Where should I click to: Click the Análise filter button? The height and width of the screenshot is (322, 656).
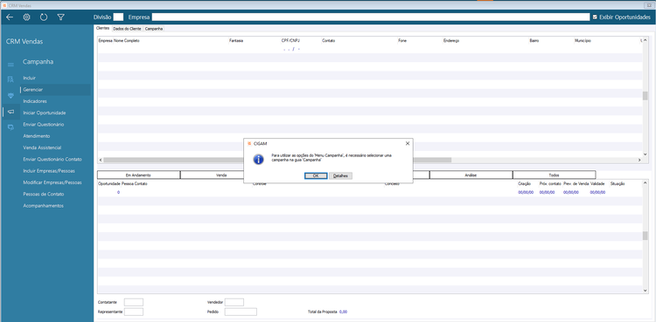pyautogui.click(x=471, y=175)
